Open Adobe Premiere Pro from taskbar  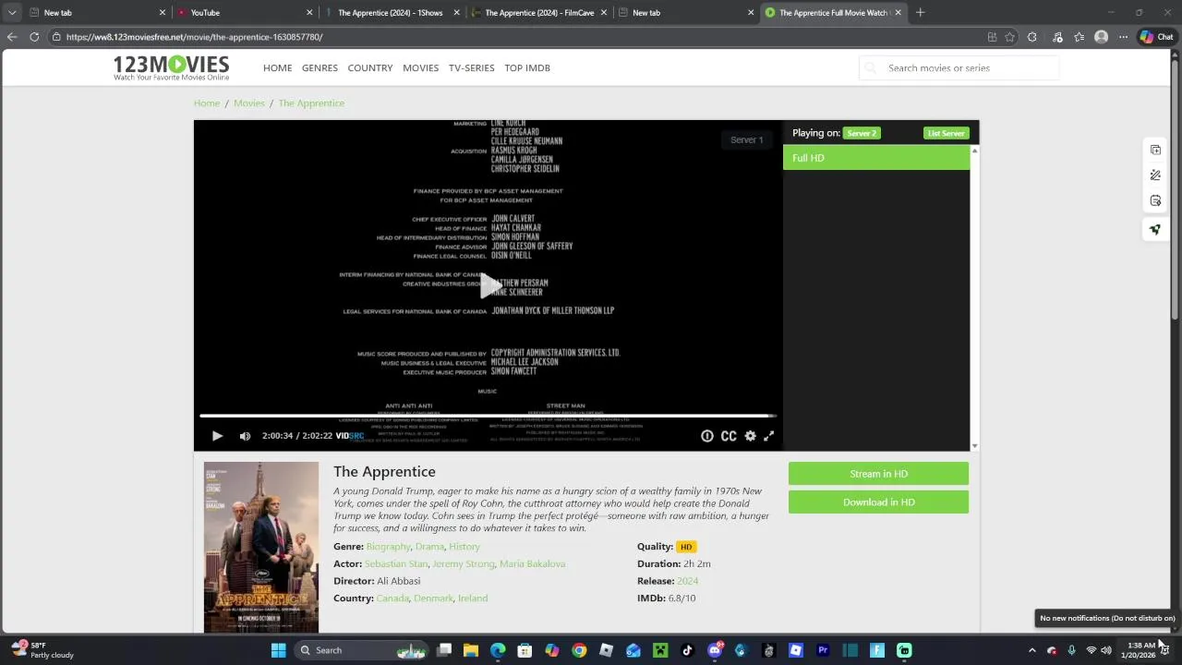pyautogui.click(x=823, y=650)
